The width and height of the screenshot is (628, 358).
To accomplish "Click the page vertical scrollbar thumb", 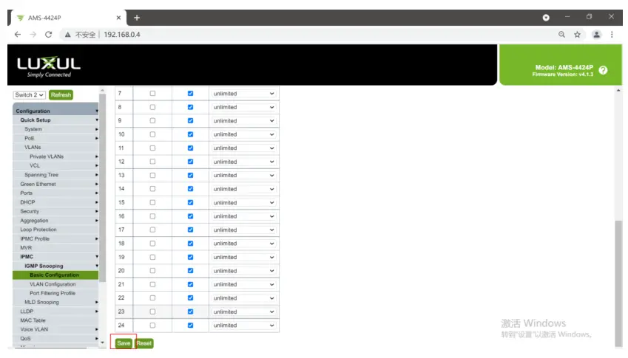I will point(618,283).
